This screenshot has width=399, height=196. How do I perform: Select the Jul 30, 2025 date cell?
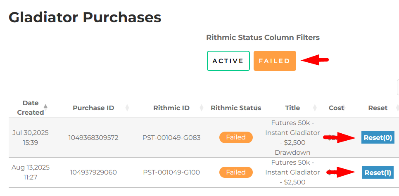click(31, 137)
